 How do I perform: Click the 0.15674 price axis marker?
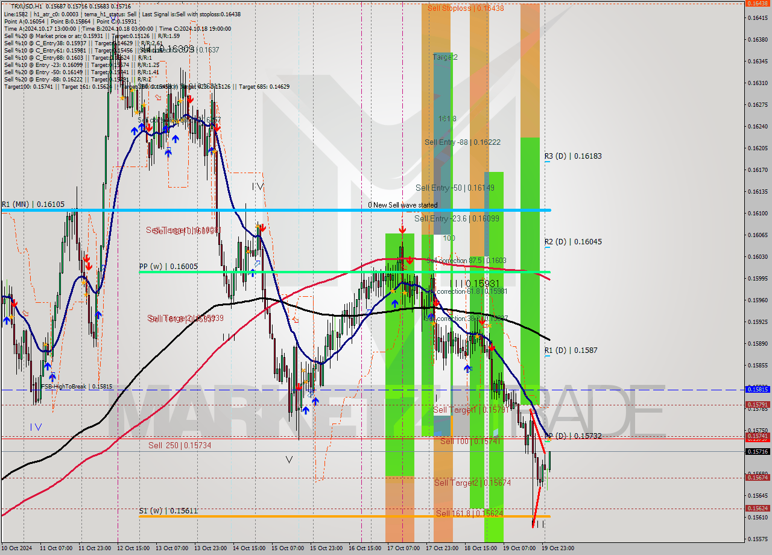tap(757, 478)
